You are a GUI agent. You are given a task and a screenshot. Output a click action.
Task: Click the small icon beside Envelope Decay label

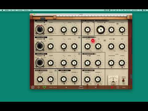click(x=114, y=39)
